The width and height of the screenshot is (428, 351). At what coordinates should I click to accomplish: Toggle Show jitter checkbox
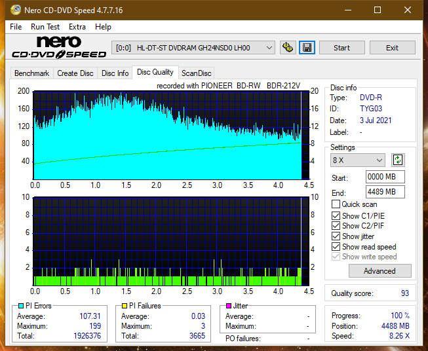pyautogui.click(x=336, y=236)
